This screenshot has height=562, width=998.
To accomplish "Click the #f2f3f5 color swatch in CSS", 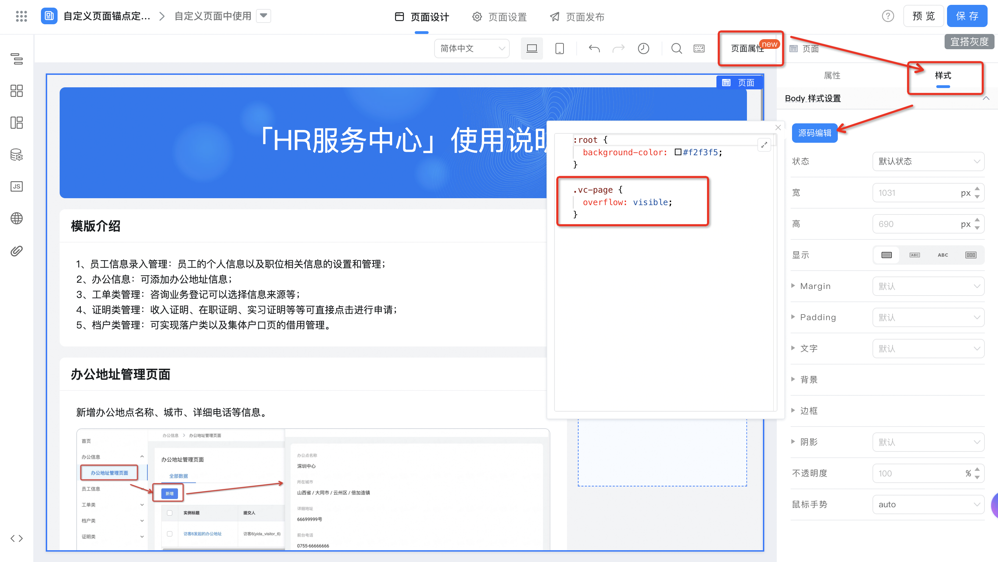I will [678, 152].
